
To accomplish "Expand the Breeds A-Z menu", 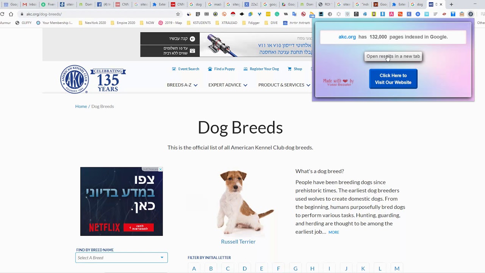I will point(182,85).
